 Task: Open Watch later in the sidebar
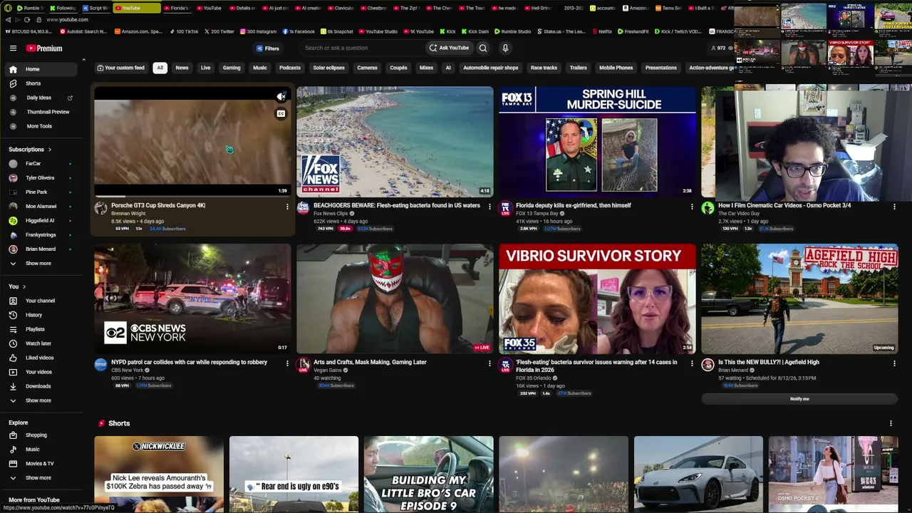tap(38, 343)
